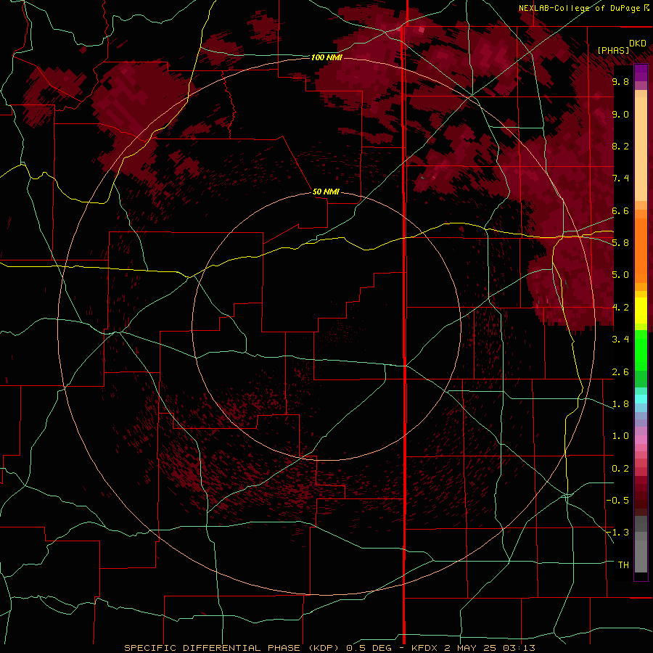Screen dimensions: 653x653
Task: Click the 7.4 value on color scale
Action: click(620, 178)
